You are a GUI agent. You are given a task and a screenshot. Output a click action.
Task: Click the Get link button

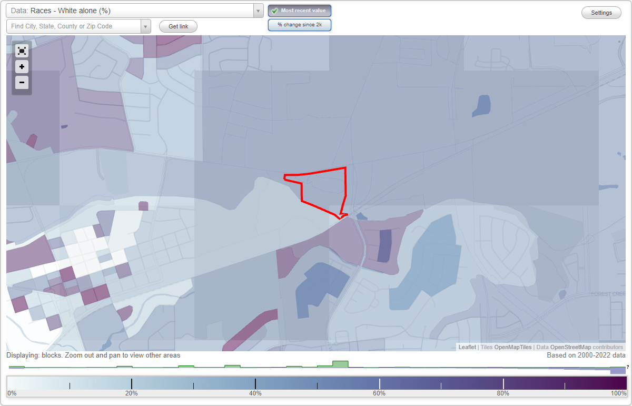pos(178,26)
